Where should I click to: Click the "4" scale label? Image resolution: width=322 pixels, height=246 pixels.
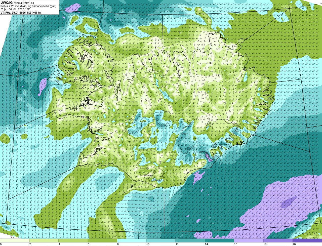point(59,244)
